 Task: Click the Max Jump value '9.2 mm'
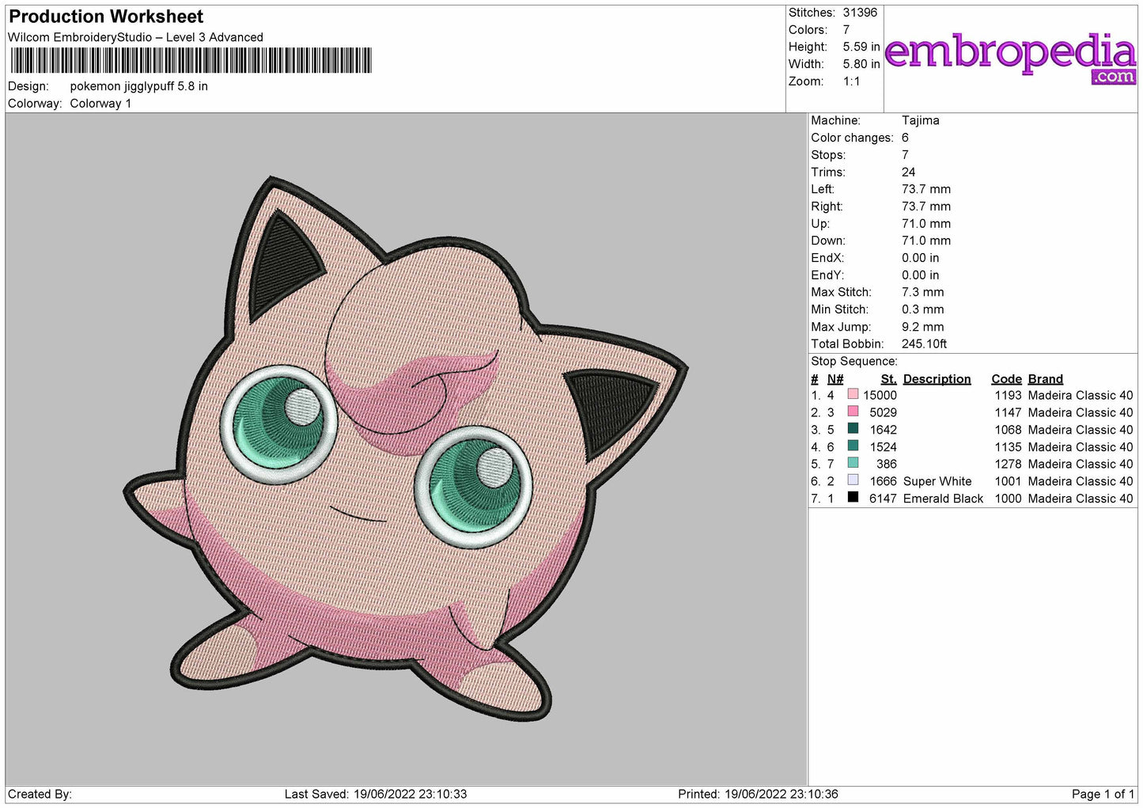point(922,327)
